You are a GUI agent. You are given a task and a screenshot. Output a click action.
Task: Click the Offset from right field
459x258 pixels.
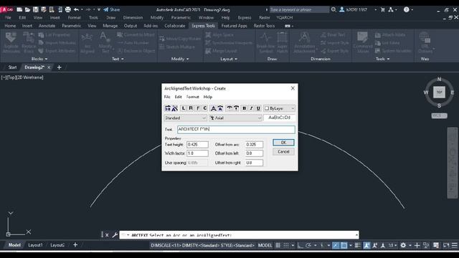point(254,163)
